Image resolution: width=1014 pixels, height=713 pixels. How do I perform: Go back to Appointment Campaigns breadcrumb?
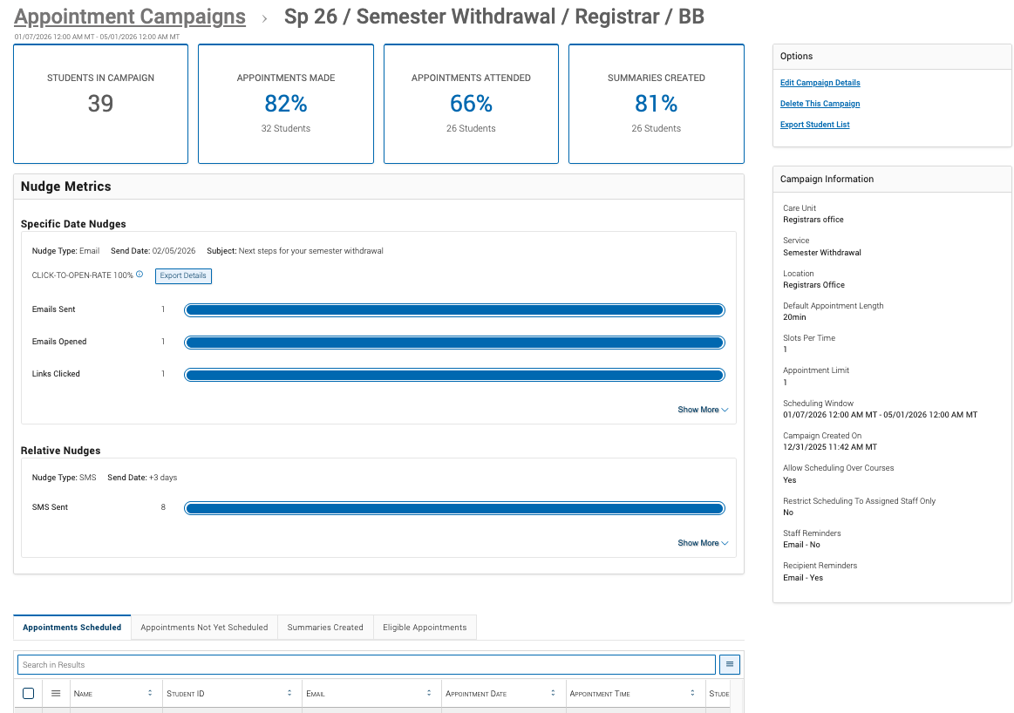(x=130, y=17)
